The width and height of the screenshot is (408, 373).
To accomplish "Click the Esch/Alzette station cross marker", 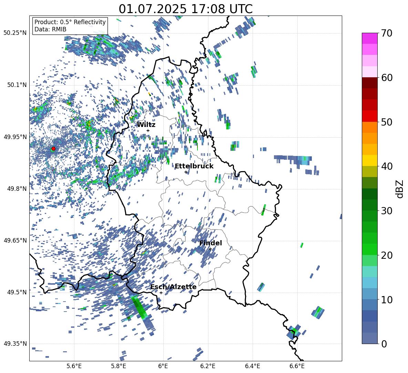I will tap(161, 293).
